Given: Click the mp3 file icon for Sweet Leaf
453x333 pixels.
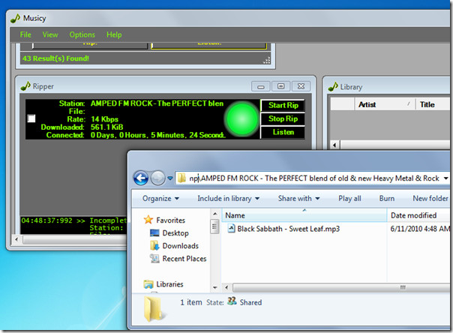Looking at the screenshot, I should coord(232,229).
